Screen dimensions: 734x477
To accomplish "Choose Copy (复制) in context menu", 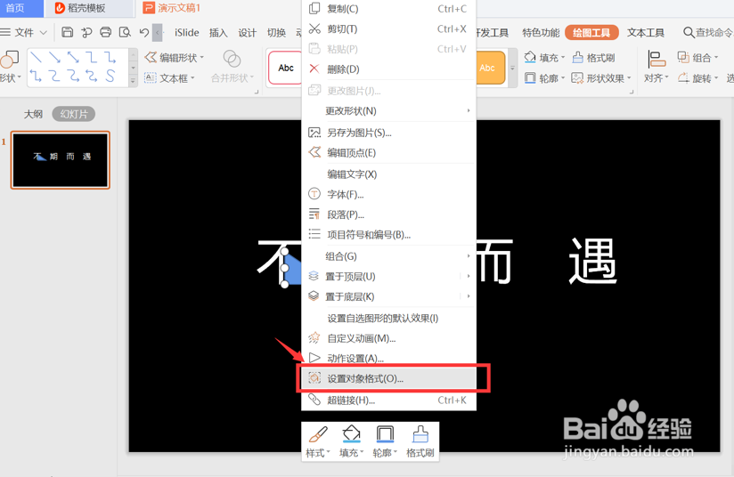I will (x=388, y=9).
